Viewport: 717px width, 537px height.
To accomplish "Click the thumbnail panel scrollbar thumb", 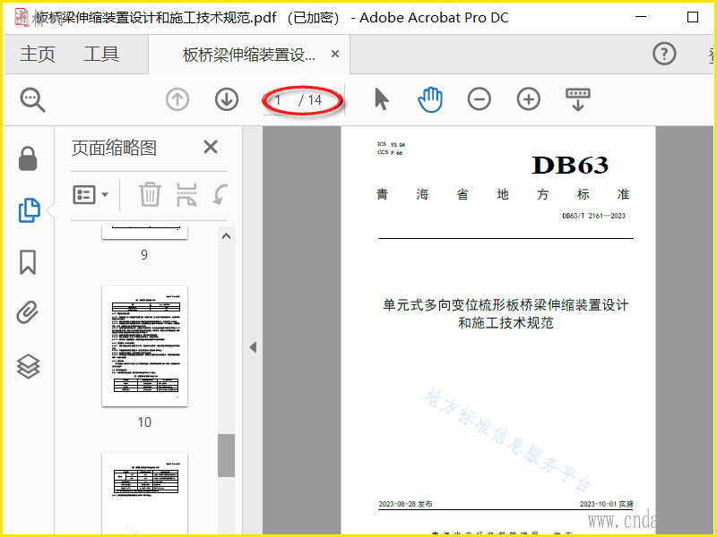I will pyautogui.click(x=226, y=456).
